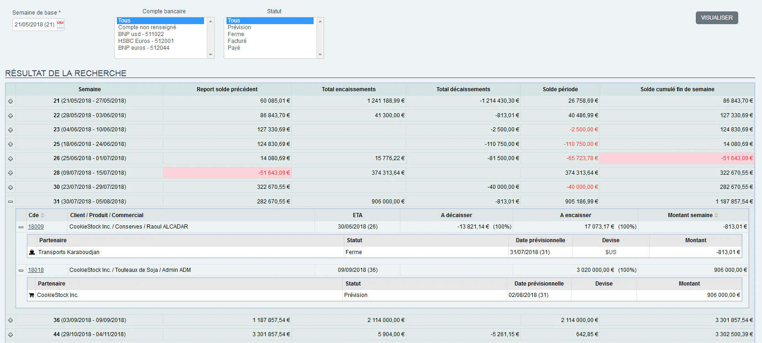The image size is (762, 343).
Task: Click the A encaisser column header
Action: (576, 215)
